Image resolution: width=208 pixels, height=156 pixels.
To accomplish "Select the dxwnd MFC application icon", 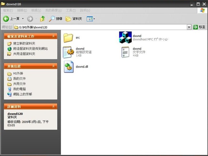I will click(x=125, y=37).
